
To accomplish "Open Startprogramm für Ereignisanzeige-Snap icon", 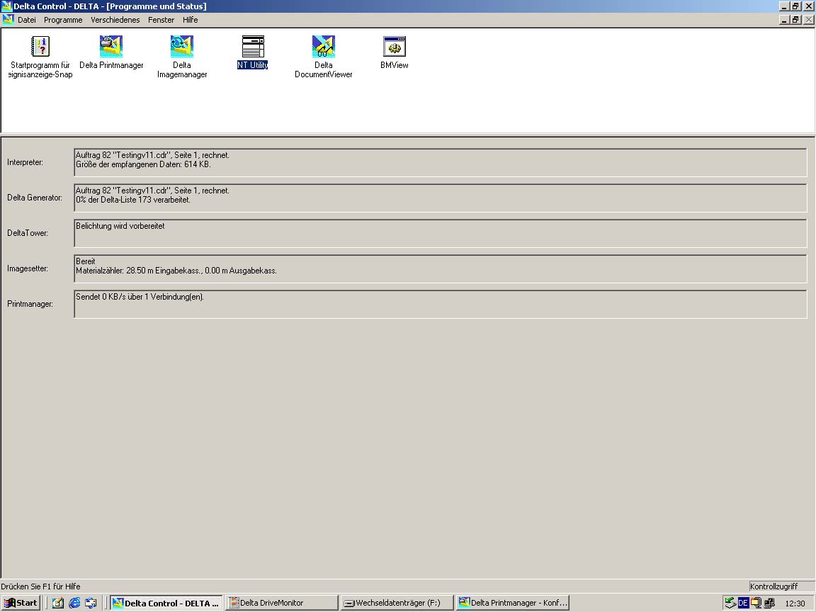I will pos(40,47).
